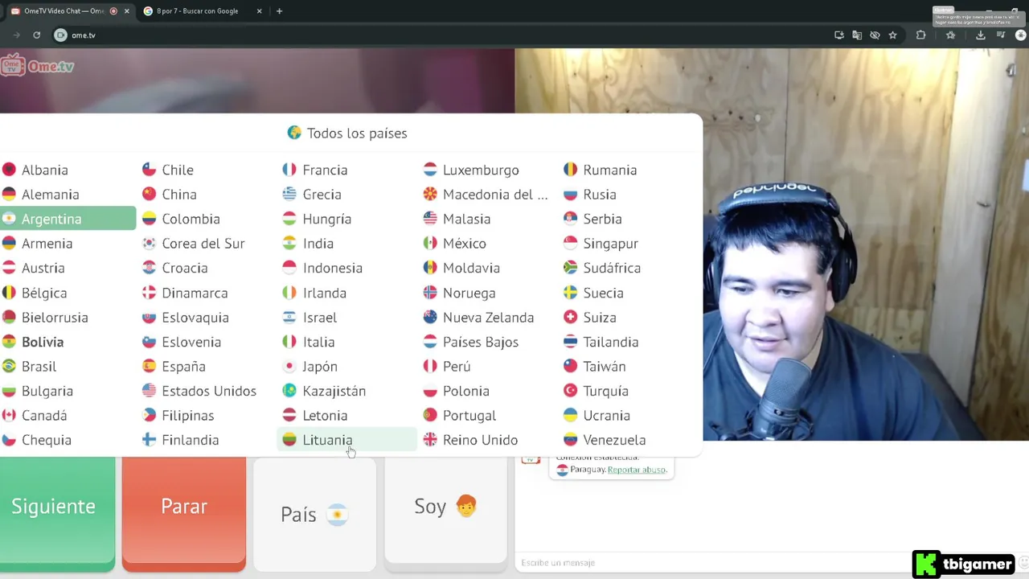The image size is (1029, 579).
Task: Click the Alemania flag icon
Action: (9, 195)
